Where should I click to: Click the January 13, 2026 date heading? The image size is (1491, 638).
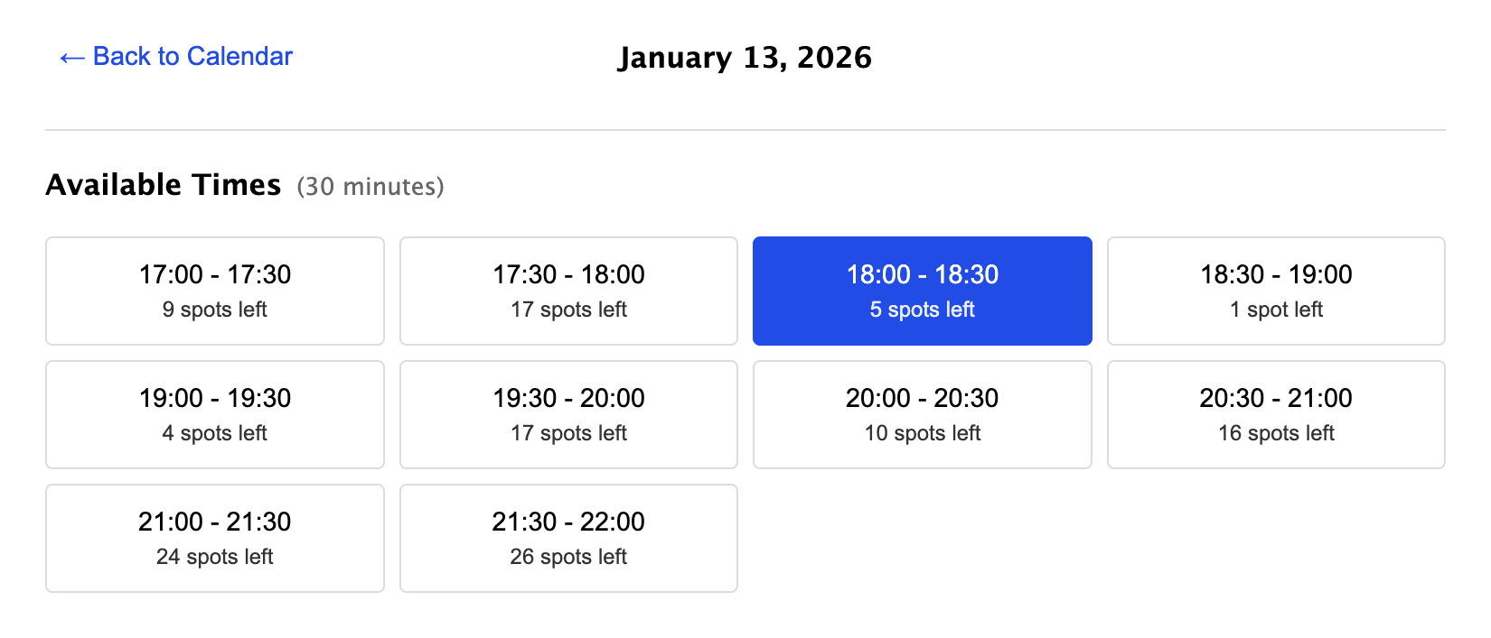[745, 58]
